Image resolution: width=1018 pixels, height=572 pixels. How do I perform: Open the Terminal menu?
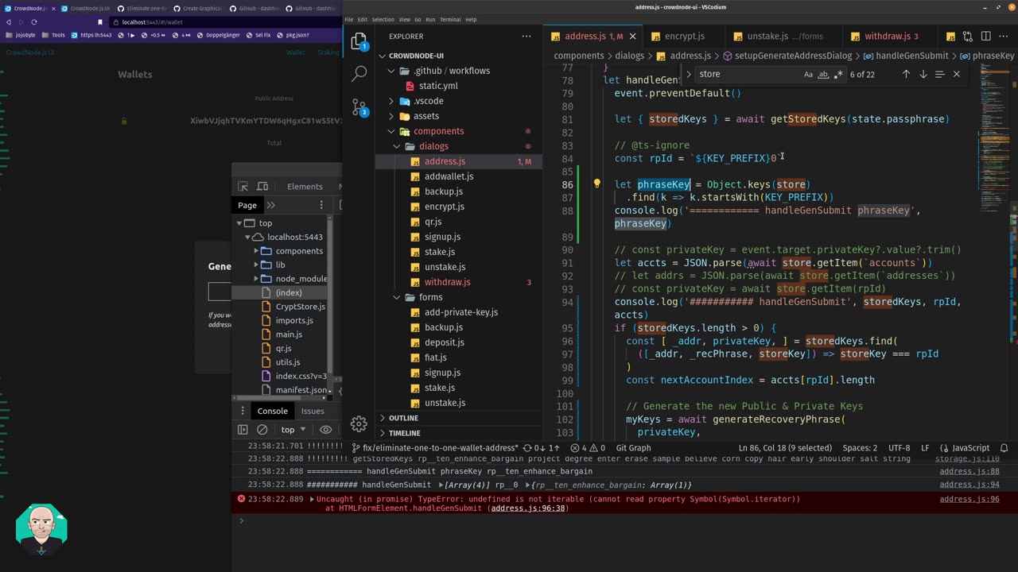pos(450,19)
